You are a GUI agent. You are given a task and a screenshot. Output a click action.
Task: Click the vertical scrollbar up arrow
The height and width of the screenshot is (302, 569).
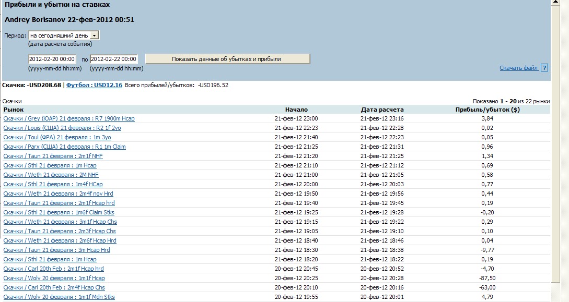[555, 2]
